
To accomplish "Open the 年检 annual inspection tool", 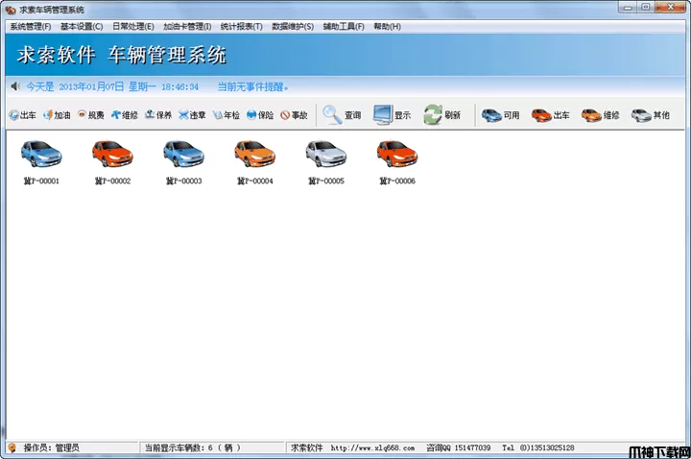I will click(x=226, y=115).
